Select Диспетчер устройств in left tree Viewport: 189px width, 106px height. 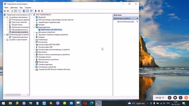[x=20, y=32]
